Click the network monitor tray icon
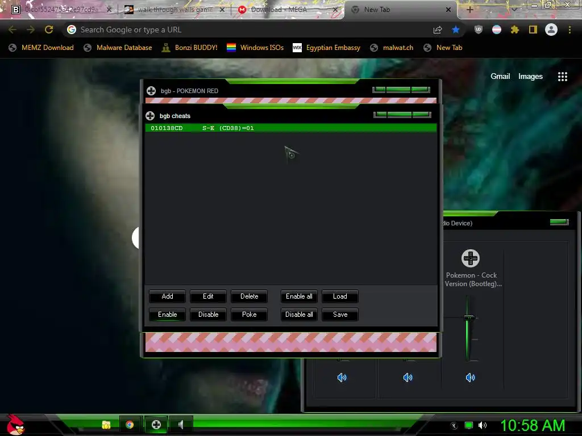Image resolution: width=582 pixels, height=436 pixels. pos(469,426)
